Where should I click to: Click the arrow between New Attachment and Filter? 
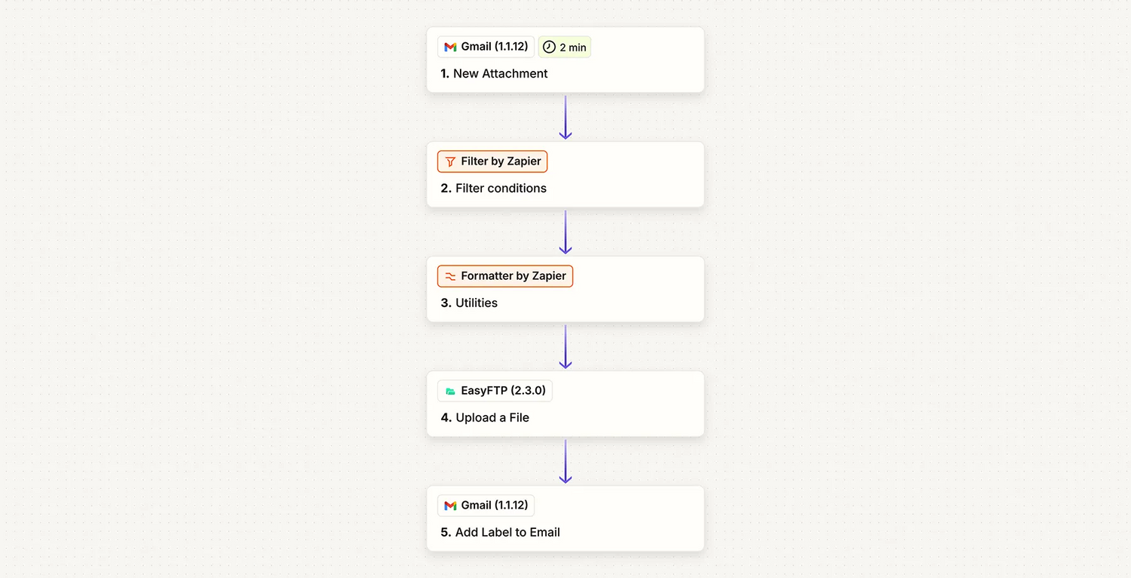pos(565,117)
